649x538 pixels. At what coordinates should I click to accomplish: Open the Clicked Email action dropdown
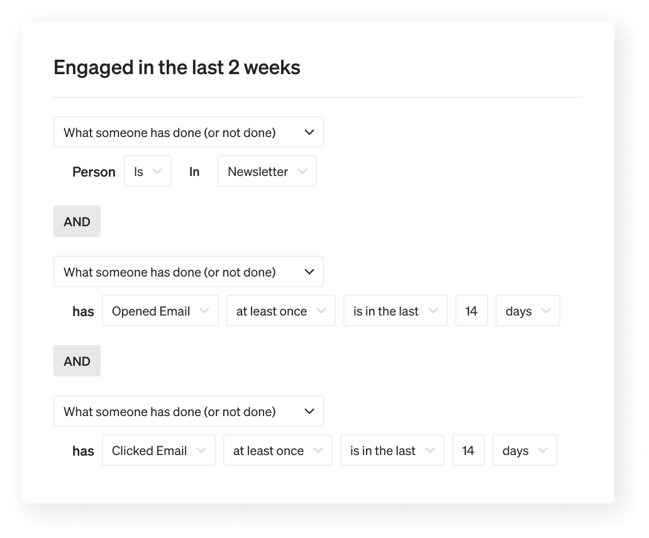click(158, 450)
